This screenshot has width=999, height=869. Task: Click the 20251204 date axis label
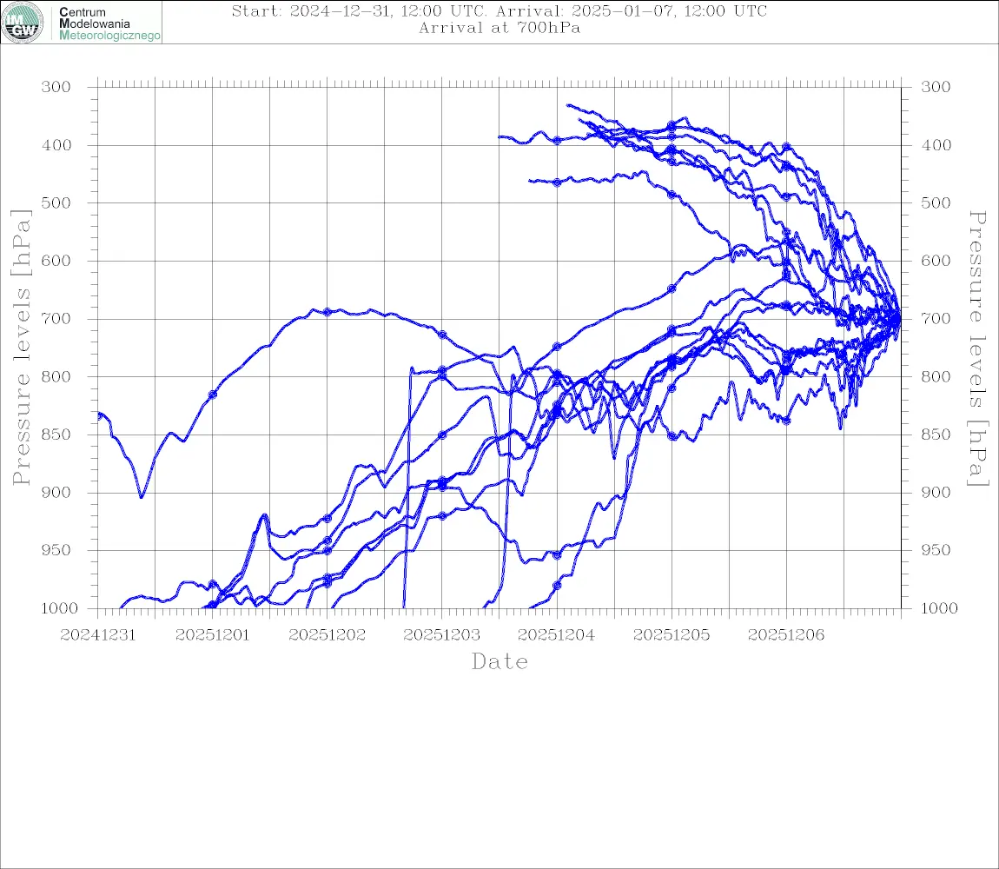click(557, 635)
